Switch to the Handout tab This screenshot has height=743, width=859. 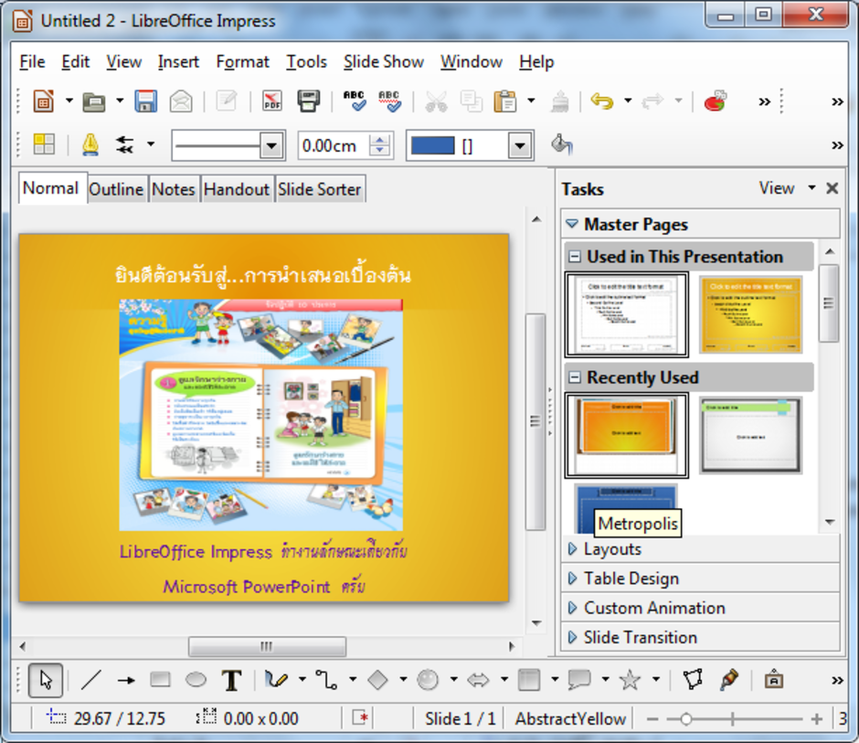coord(237,189)
